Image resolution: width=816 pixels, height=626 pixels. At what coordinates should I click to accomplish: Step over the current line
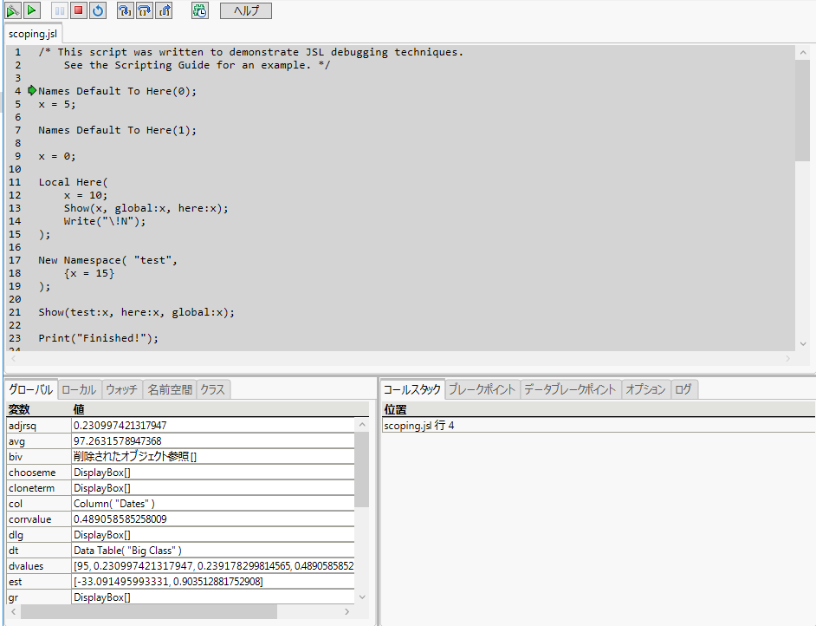click(145, 10)
